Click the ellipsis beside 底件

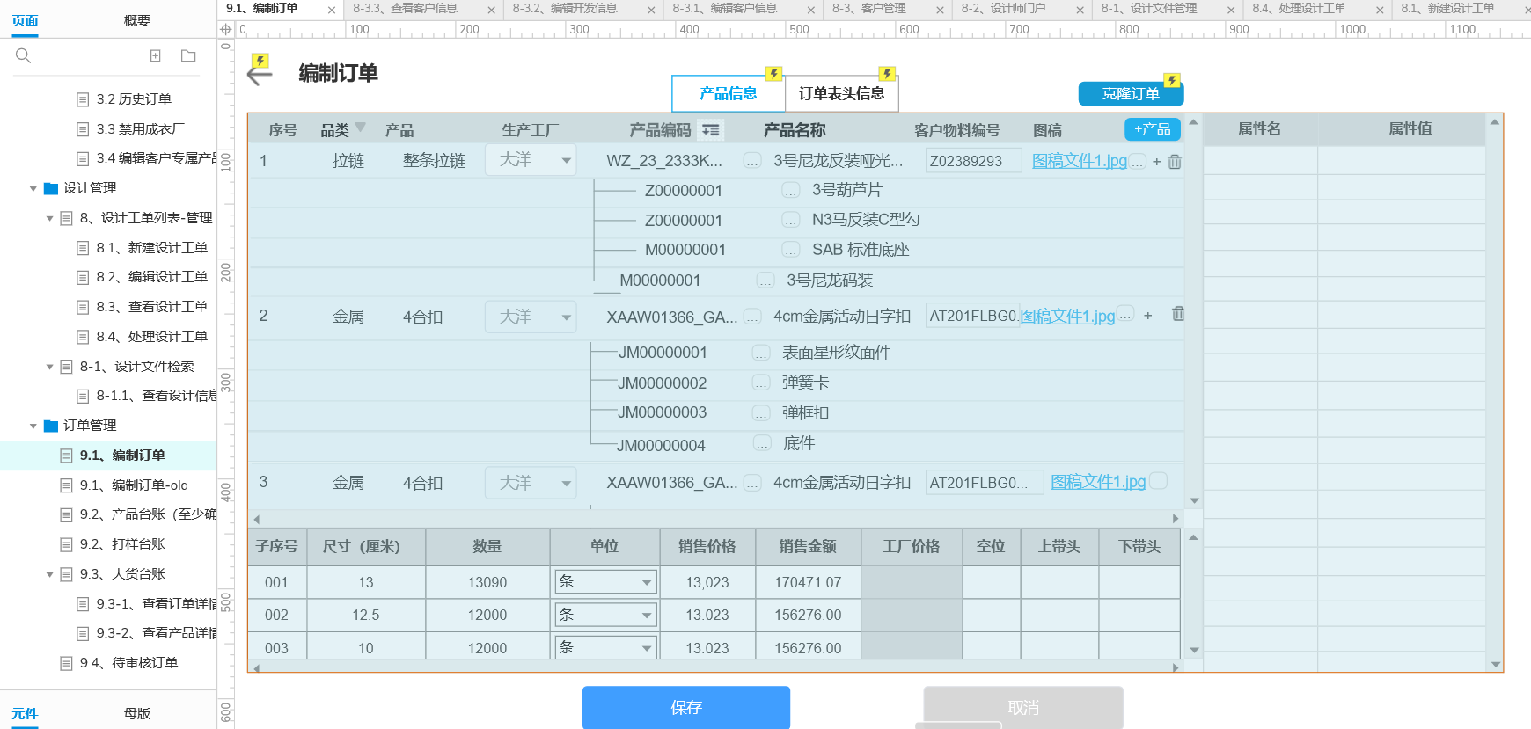click(x=762, y=444)
